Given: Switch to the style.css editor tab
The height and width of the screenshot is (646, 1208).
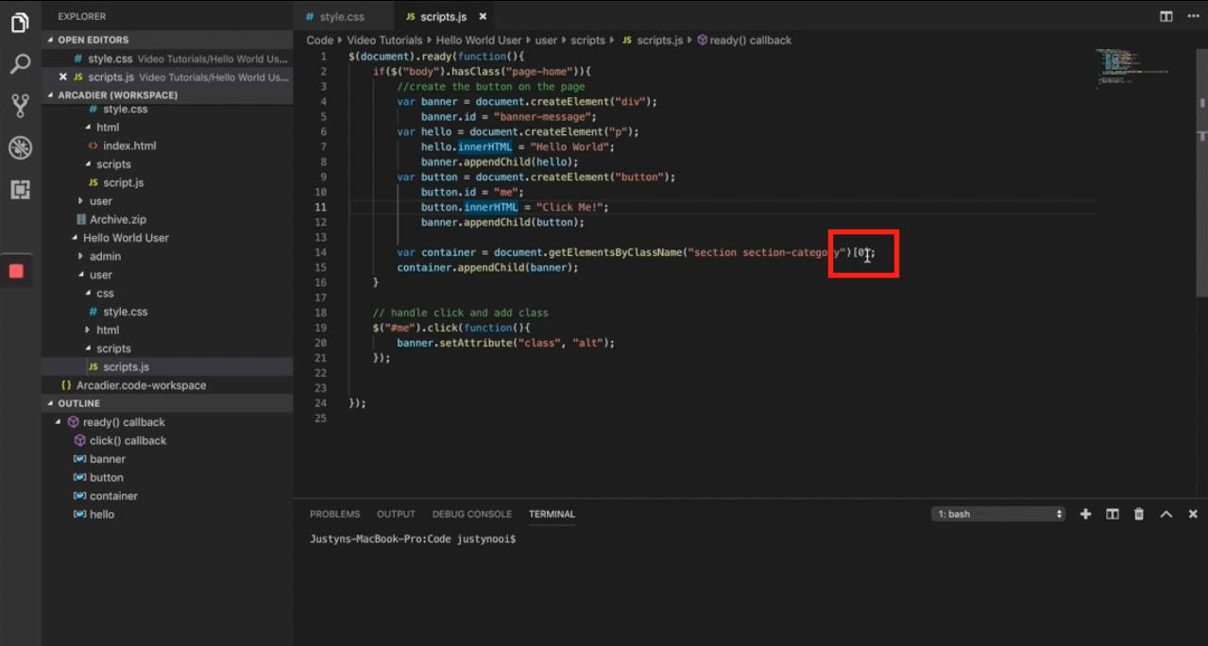Looking at the screenshot, I should [342, 17].
